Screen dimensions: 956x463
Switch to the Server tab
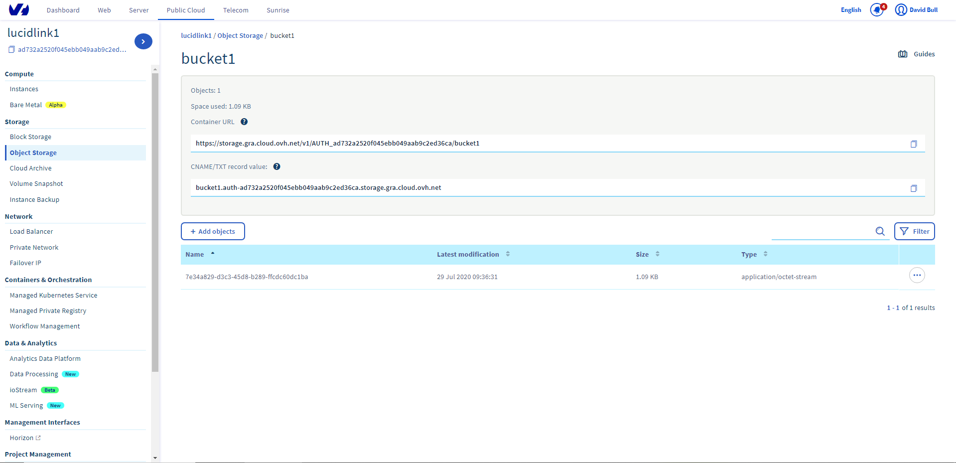(x=139, y=10)
